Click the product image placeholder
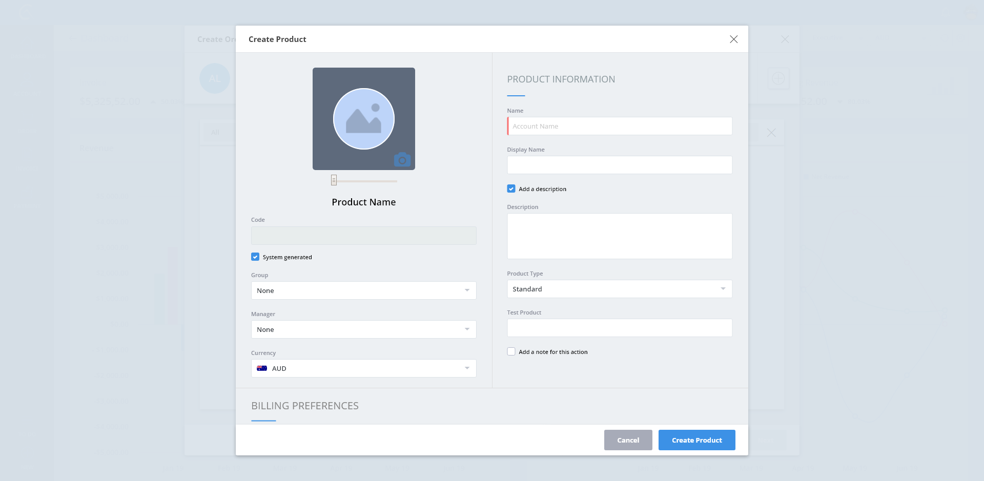Screen dimensions: 984x481 (363, 118)
